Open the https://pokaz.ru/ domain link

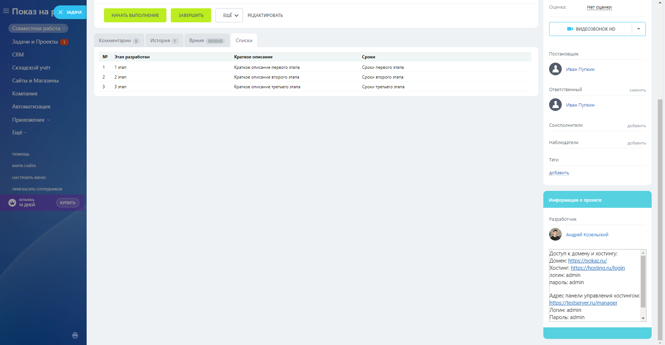(x=587, y=261)
